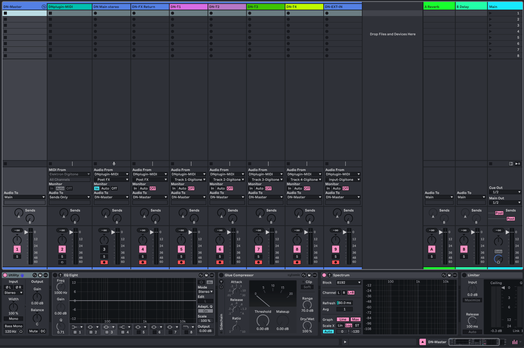
Task: Click the Soft clip button in Glue Compressor
Action: (307, 287)
